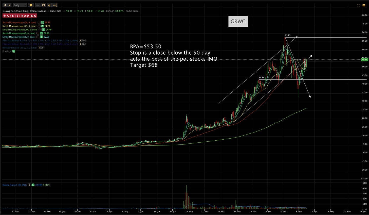
Task: Select the GRWG ticker label box
Action: click(x=238, y=21)
